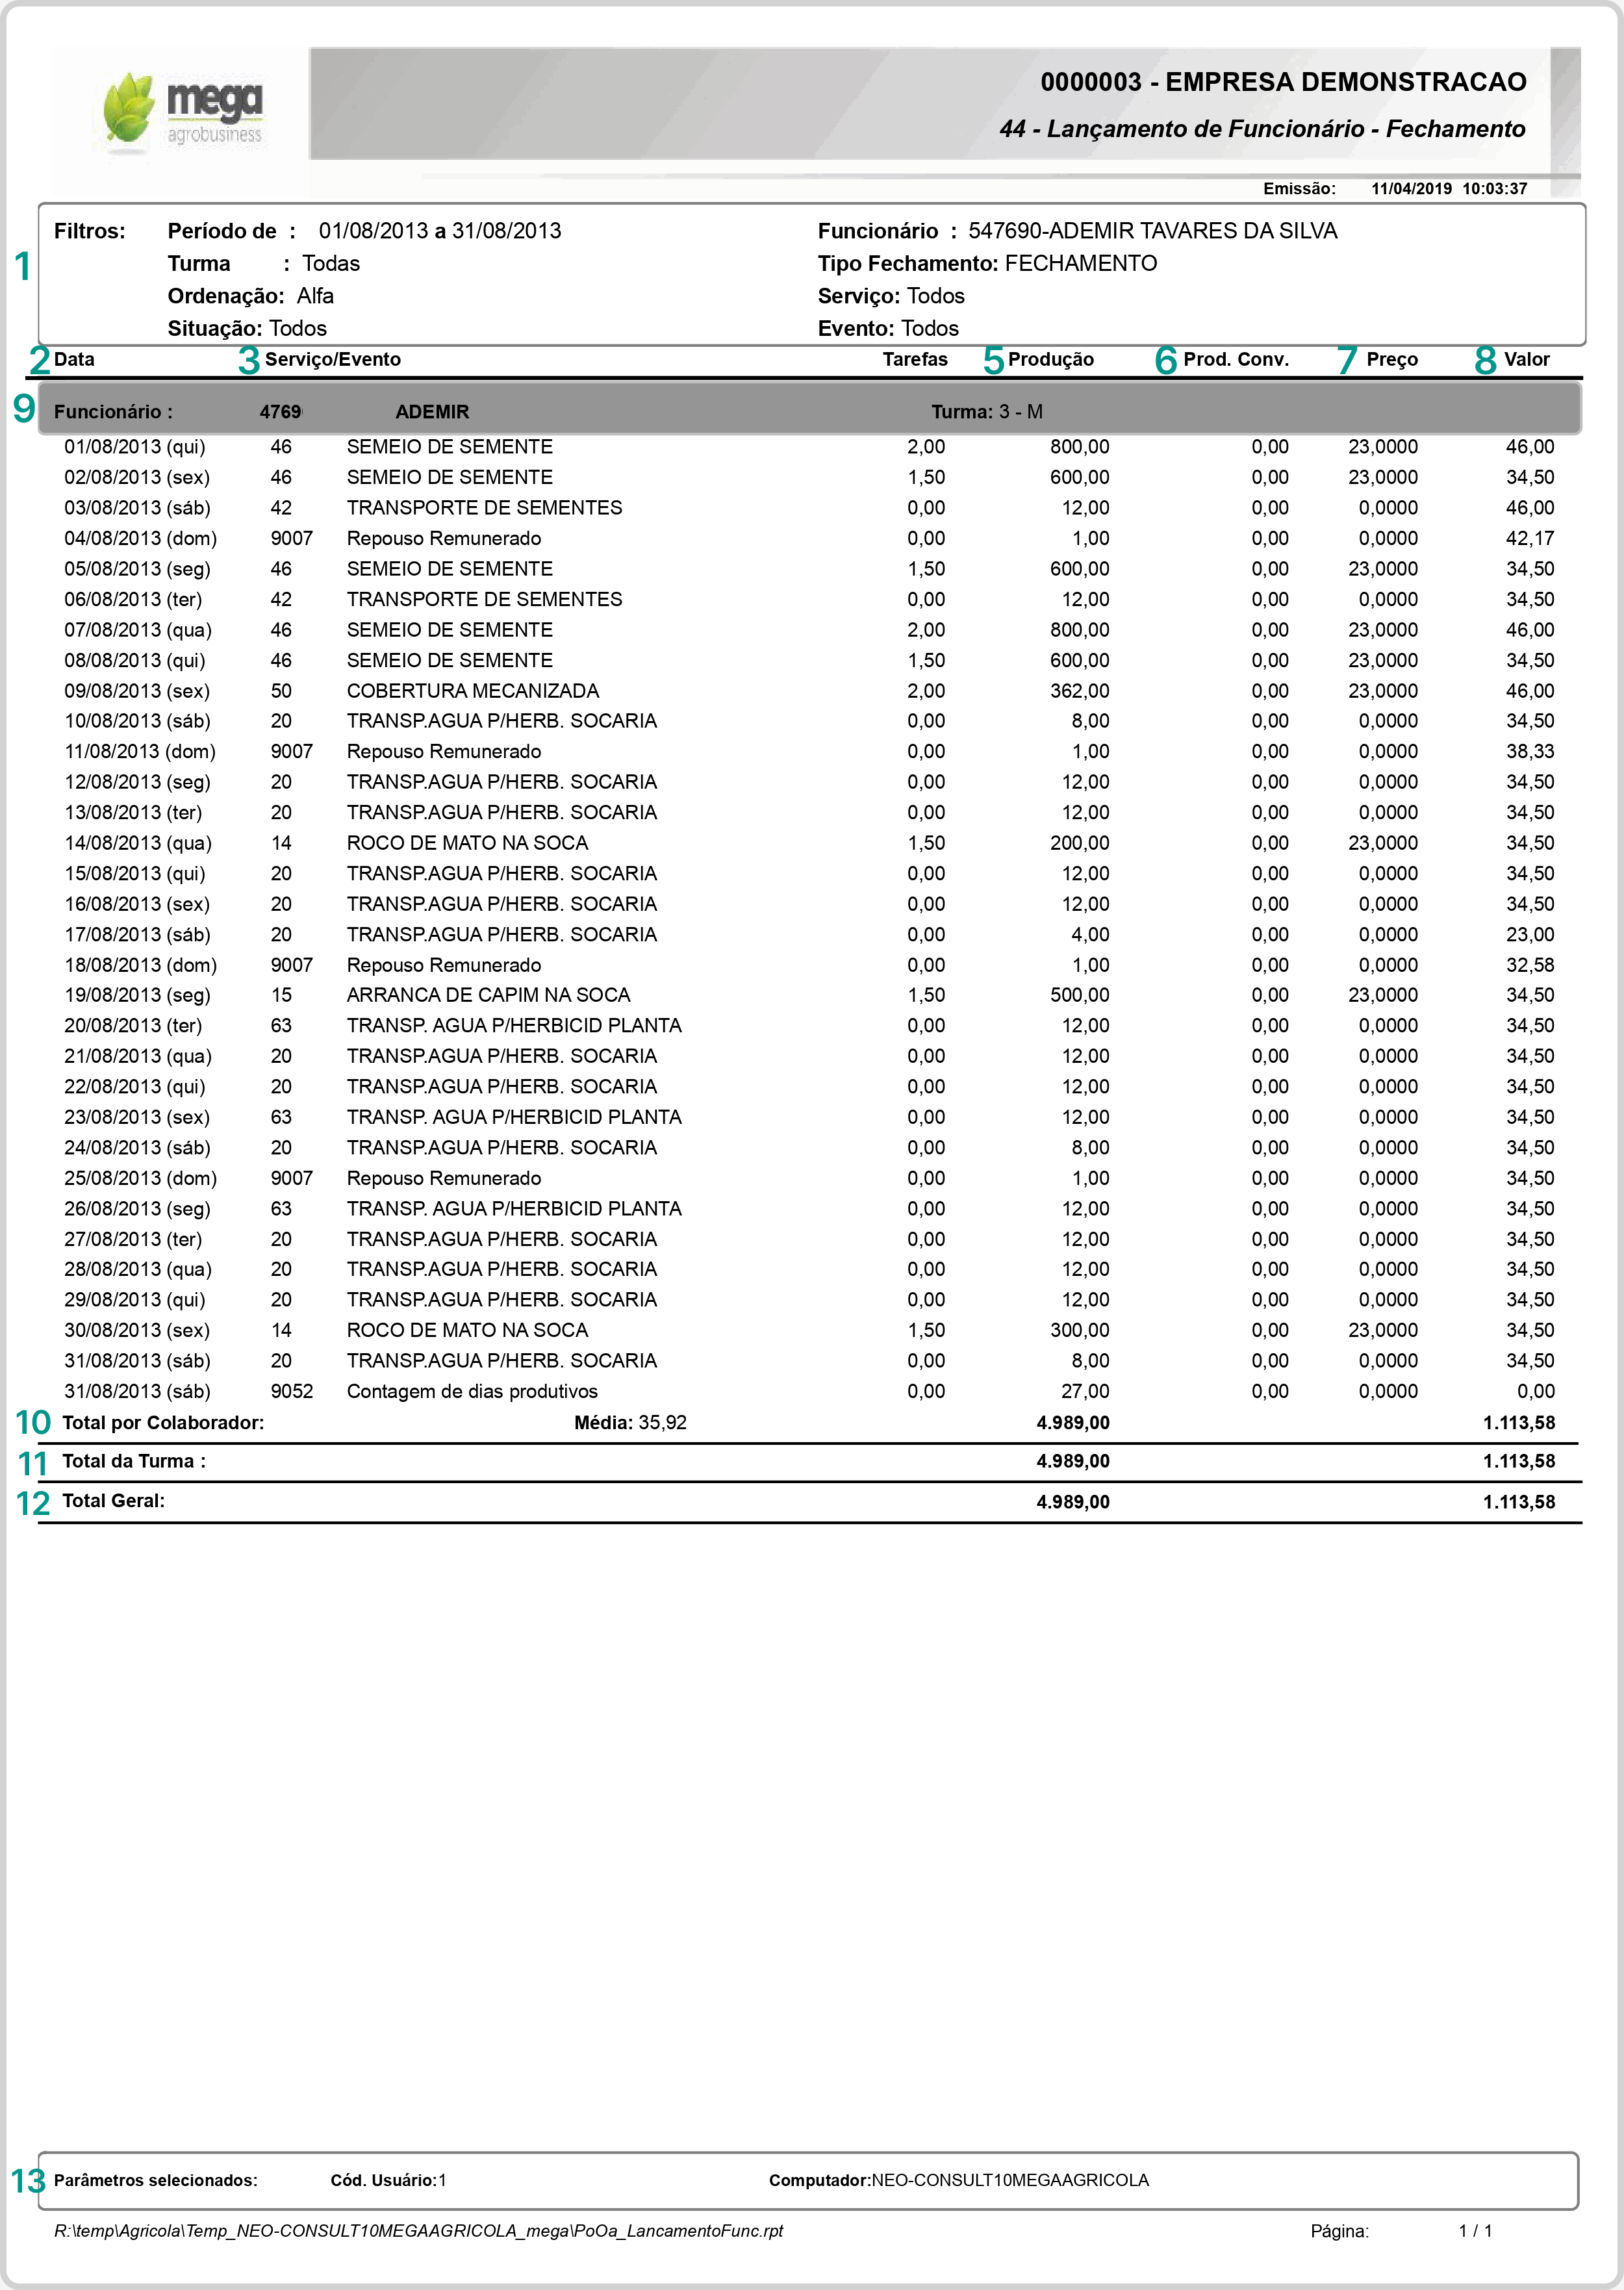Click the teal number 1 marker beside Filtros

pos(23,267)
